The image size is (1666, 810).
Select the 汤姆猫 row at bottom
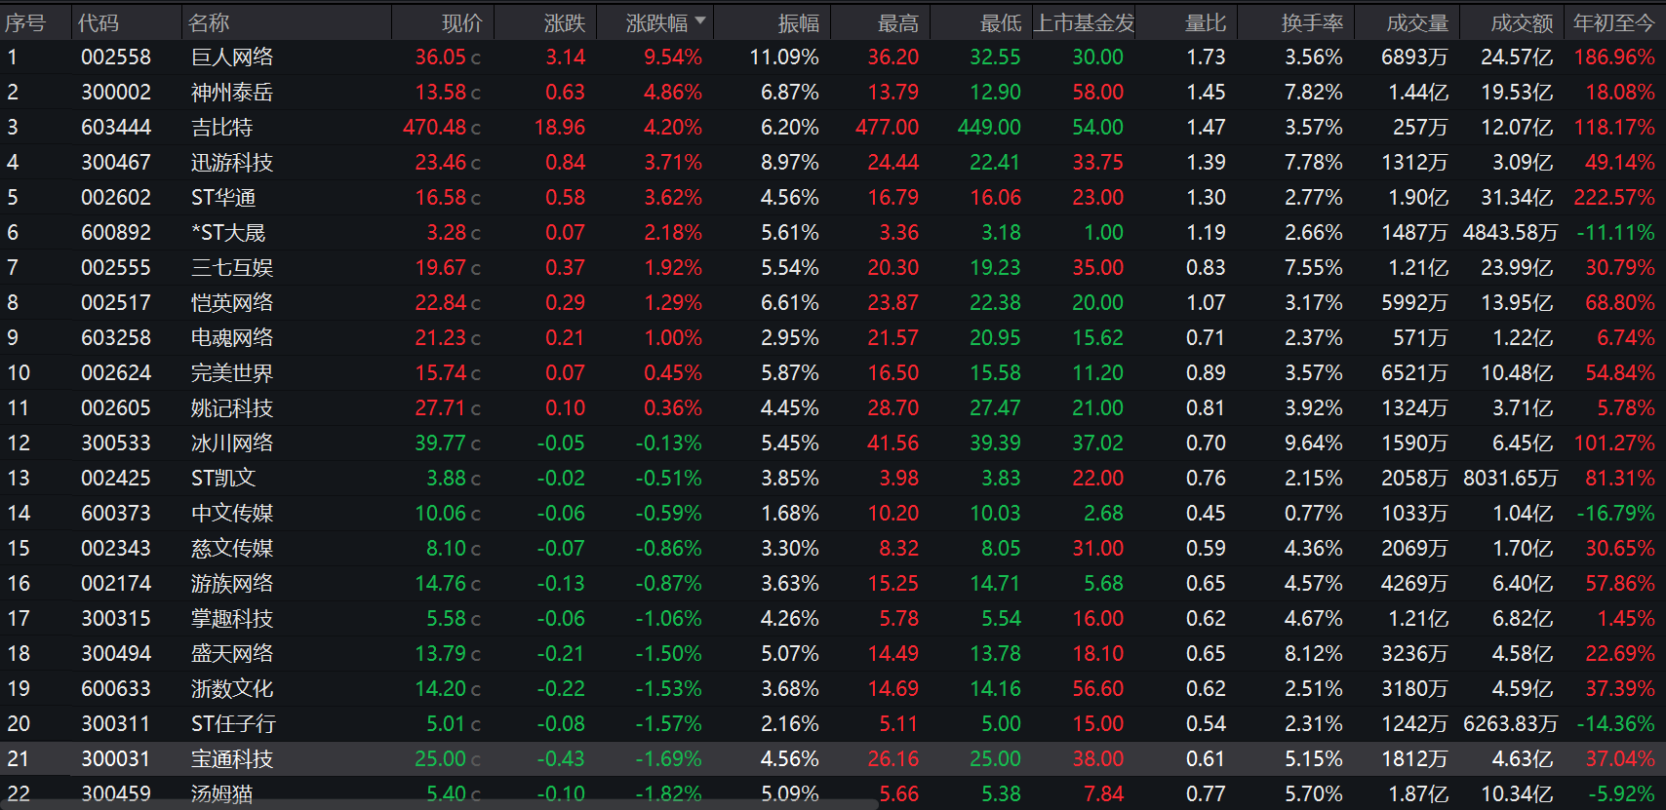tap(221, 794)
